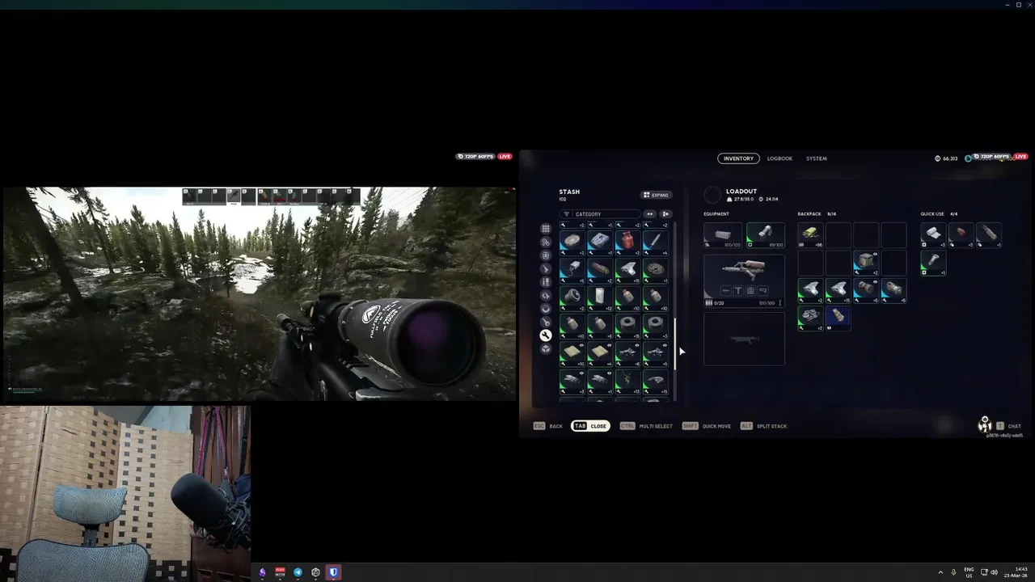Screen dimensions: 1035x582
Task: Click the CTRL Multi Select hint
Action: click(646, 426)
